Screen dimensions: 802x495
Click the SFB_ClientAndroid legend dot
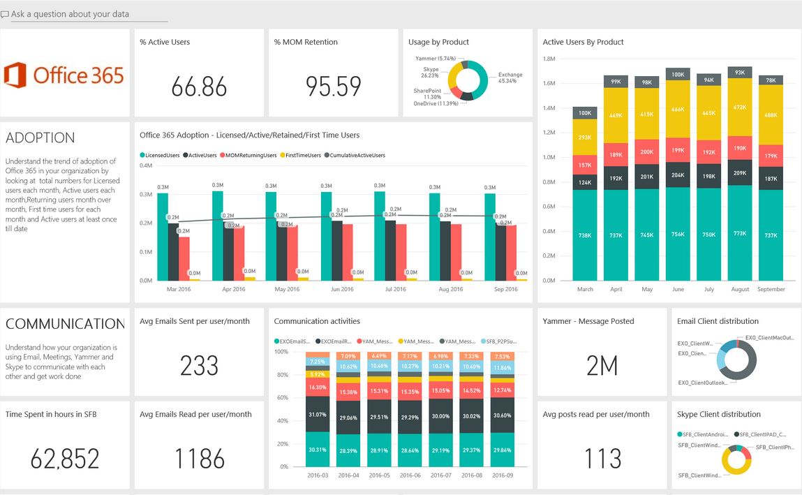[x=679, y=433]
